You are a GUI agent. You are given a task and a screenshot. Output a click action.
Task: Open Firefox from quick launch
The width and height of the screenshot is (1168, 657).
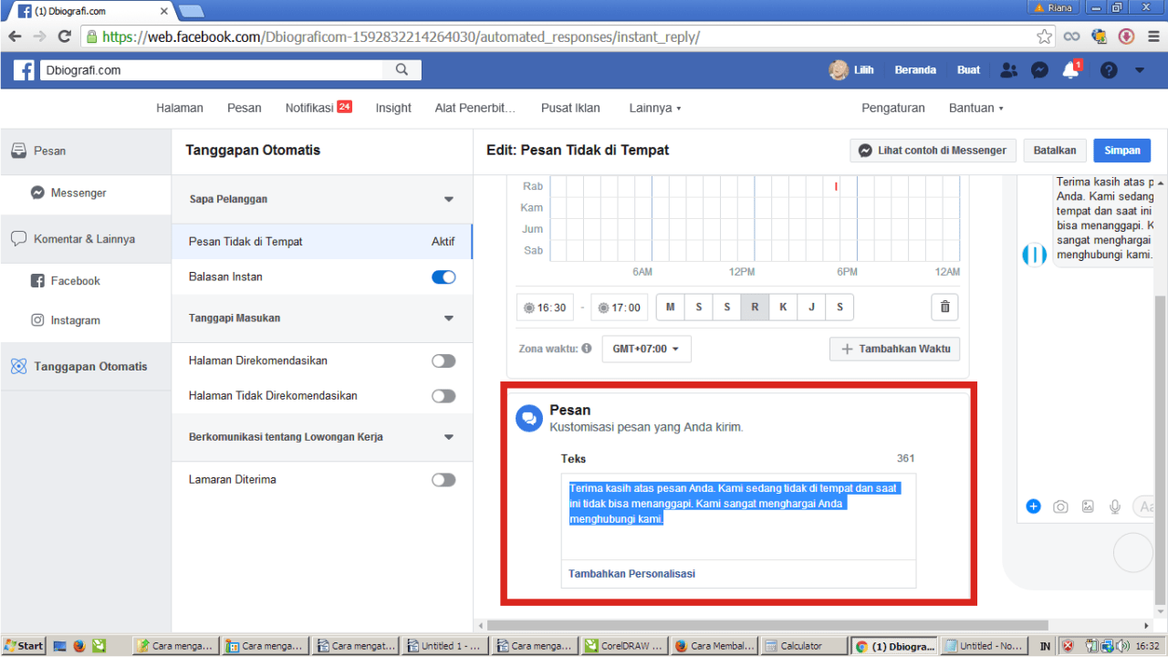[79, 645]
